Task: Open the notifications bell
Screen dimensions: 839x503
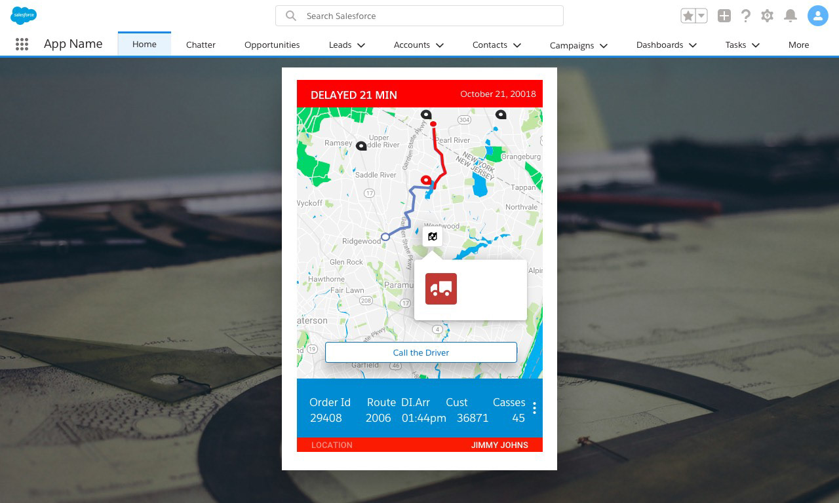Action: [x=790, y=16]
